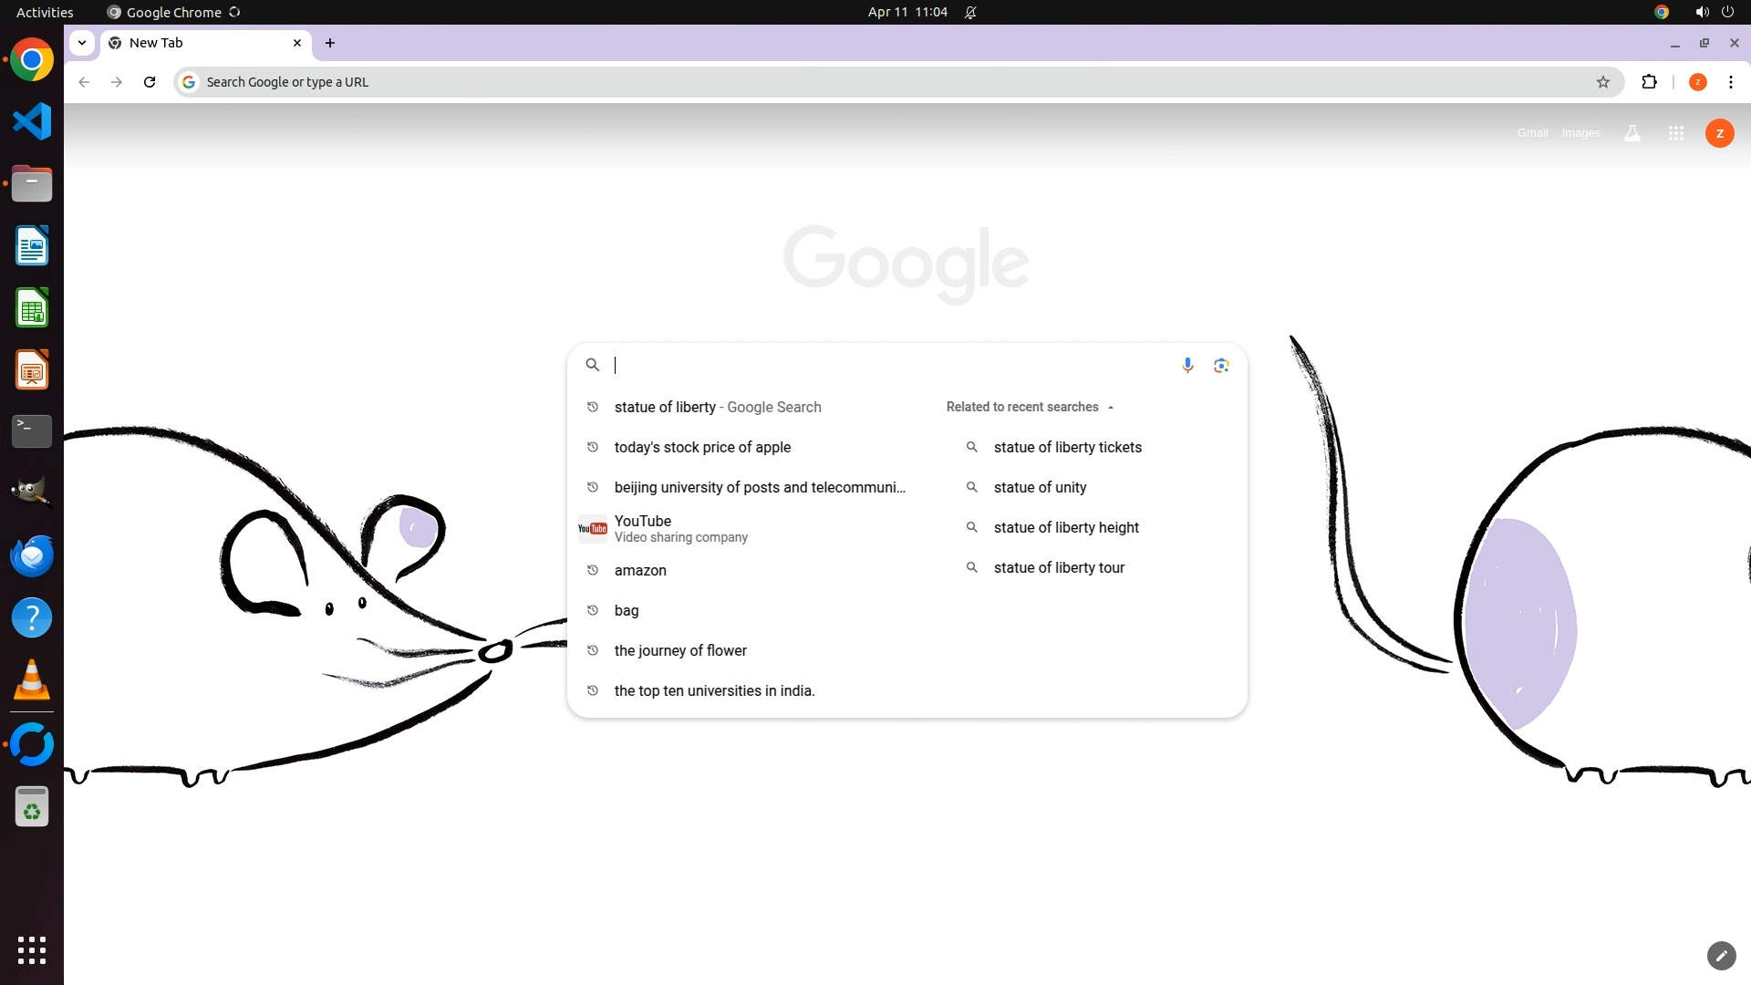The image size is (1751, 985).
Task: Toggle the notifications bell in top bar
Action: click(x=970, y=12)
